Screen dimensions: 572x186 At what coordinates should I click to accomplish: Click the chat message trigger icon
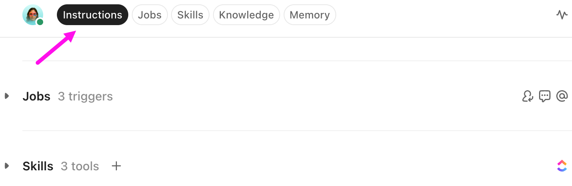pyautogui.click(x=545, y=96)
